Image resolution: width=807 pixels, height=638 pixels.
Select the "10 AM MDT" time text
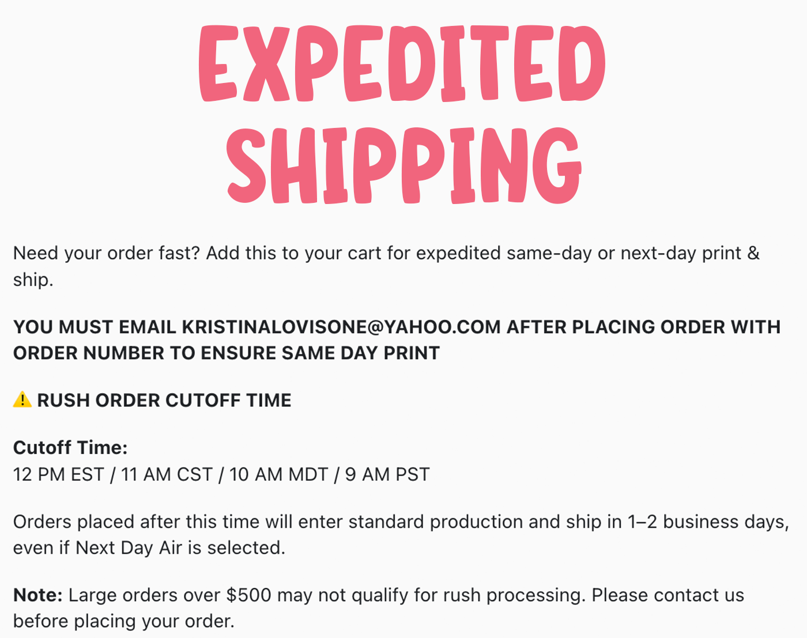click(278, 474)
